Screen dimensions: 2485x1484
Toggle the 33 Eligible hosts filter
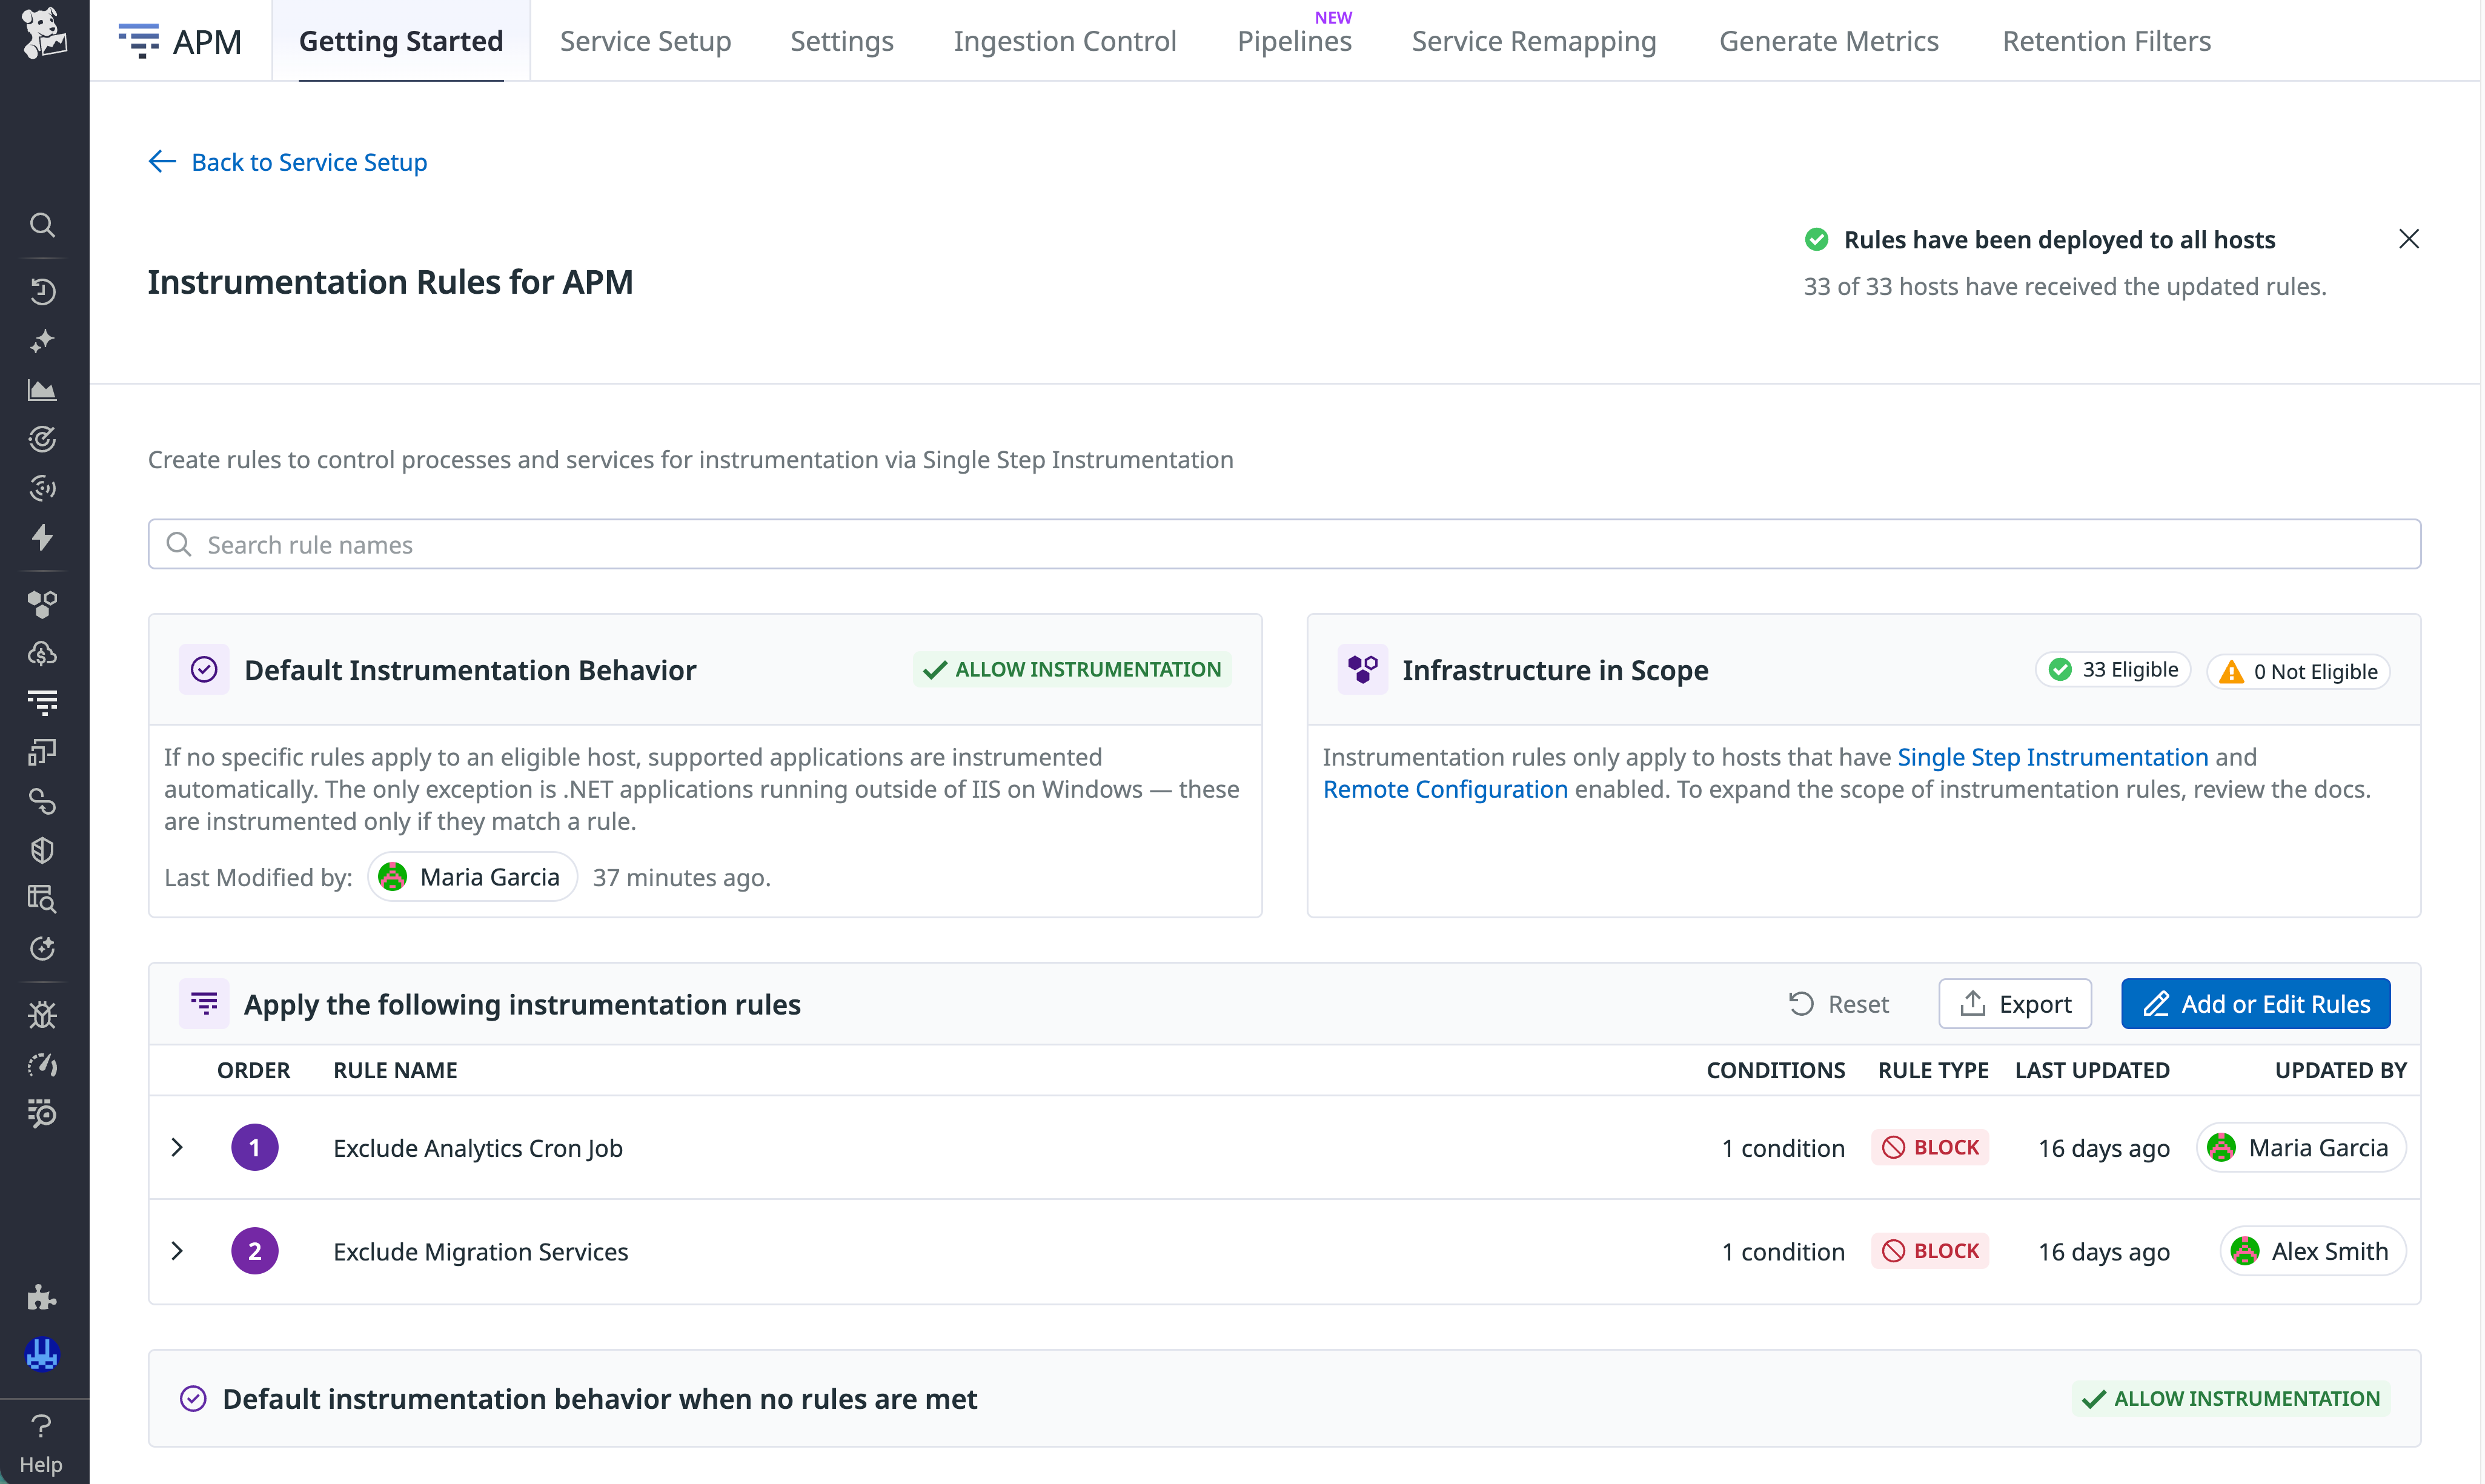pos(2112,669)
